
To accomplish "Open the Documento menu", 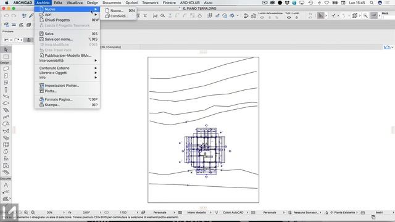I will 112,2.
